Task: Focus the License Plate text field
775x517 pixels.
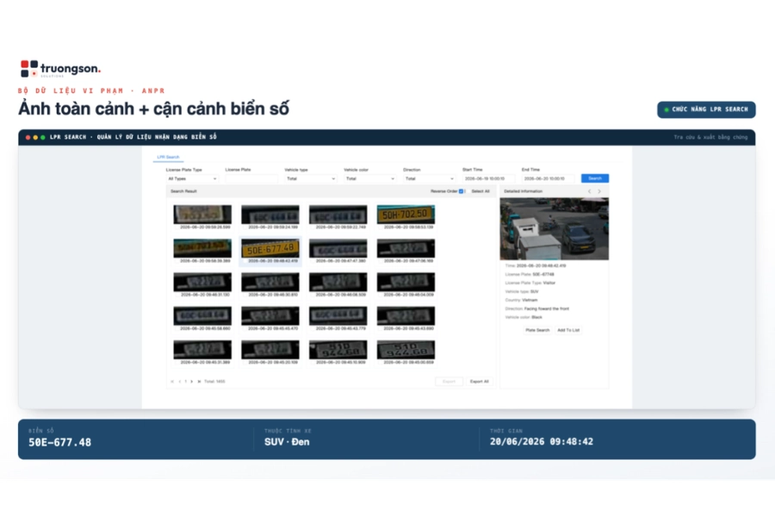Action: [x=251, y=178]
